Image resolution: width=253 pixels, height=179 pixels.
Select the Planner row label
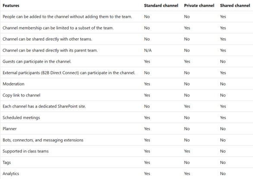(x=9, y=129)
